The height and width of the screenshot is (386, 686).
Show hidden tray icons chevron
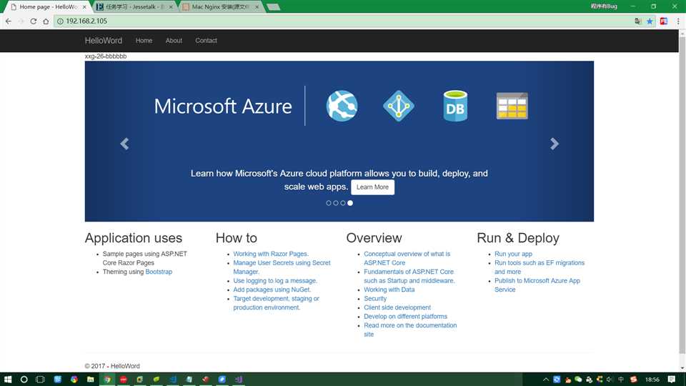click(545, 380)
